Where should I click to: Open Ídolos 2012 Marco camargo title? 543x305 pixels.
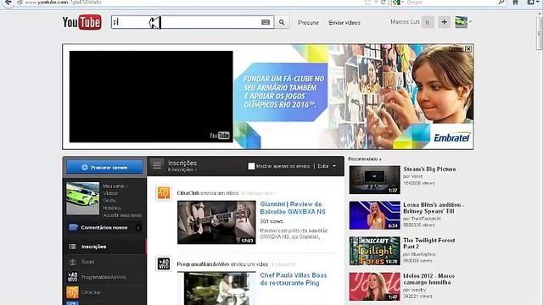pos(428,279)
